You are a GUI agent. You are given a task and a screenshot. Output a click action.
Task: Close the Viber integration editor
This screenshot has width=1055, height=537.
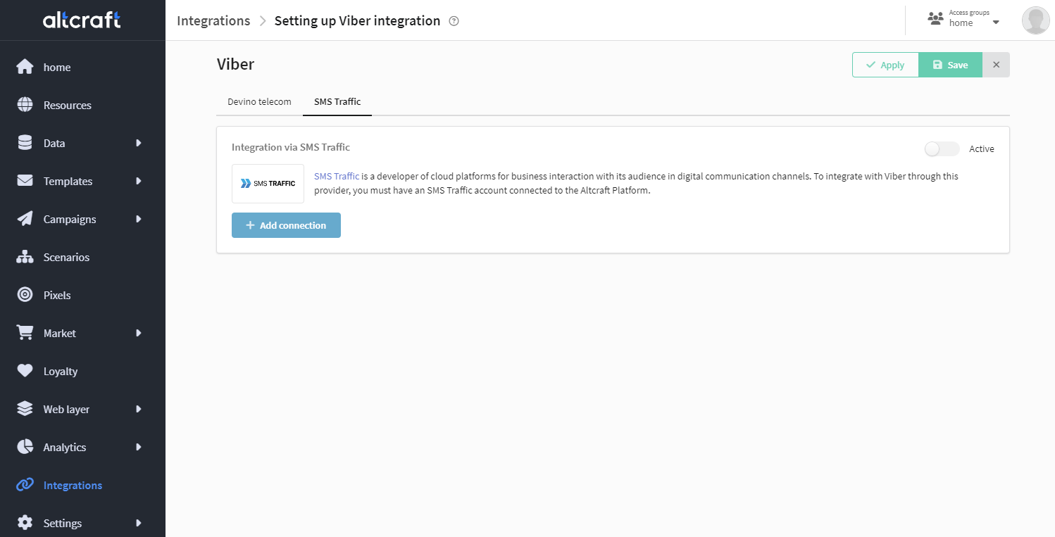(x=996, y=65)
